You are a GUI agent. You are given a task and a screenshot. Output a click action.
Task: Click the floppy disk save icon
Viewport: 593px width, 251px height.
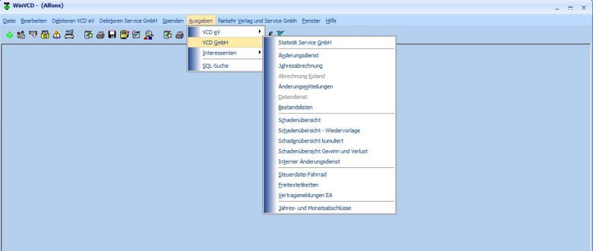coord(112,35)
